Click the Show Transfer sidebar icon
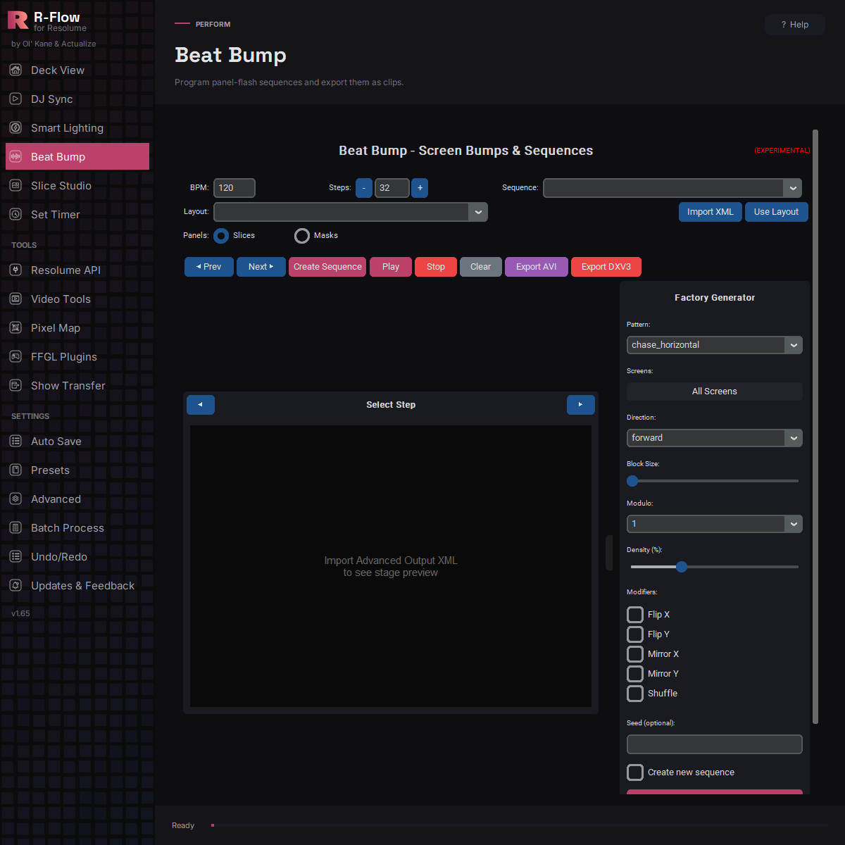 15,386
